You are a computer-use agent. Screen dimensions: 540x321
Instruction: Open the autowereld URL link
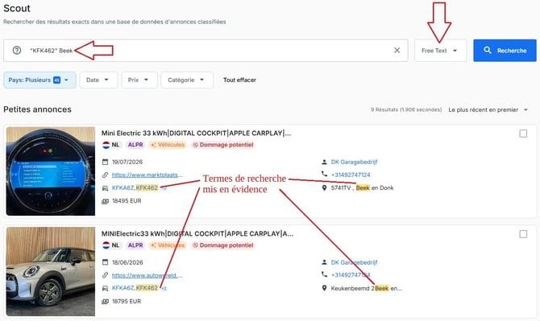[x=147, y=275]
